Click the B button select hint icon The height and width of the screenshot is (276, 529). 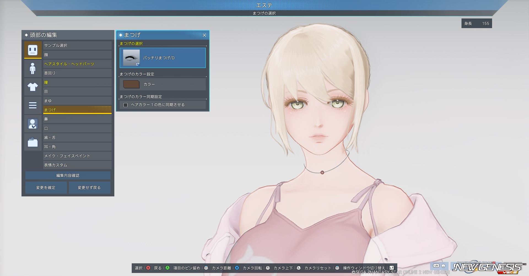click(148, 268)
